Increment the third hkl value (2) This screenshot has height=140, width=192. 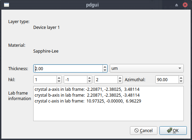[120, 78]
